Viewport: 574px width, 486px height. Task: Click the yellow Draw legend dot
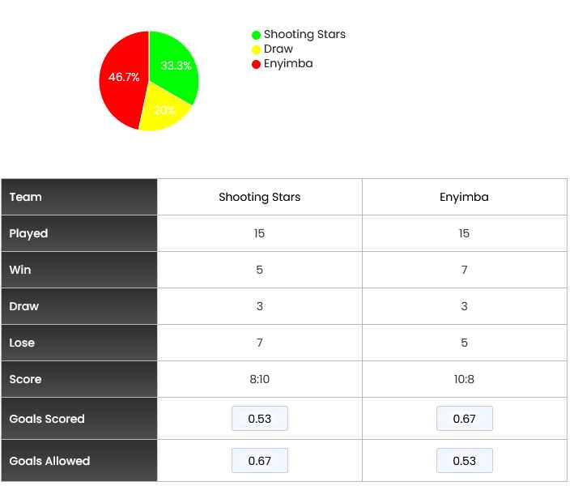(256, 49)
